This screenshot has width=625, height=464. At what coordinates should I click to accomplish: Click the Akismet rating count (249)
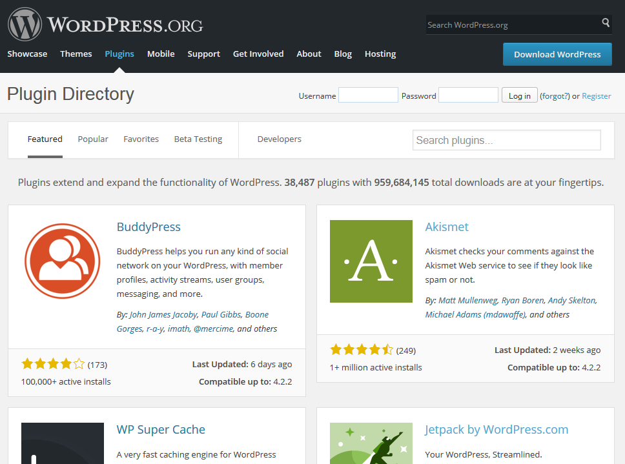click(x=405, y=350)
